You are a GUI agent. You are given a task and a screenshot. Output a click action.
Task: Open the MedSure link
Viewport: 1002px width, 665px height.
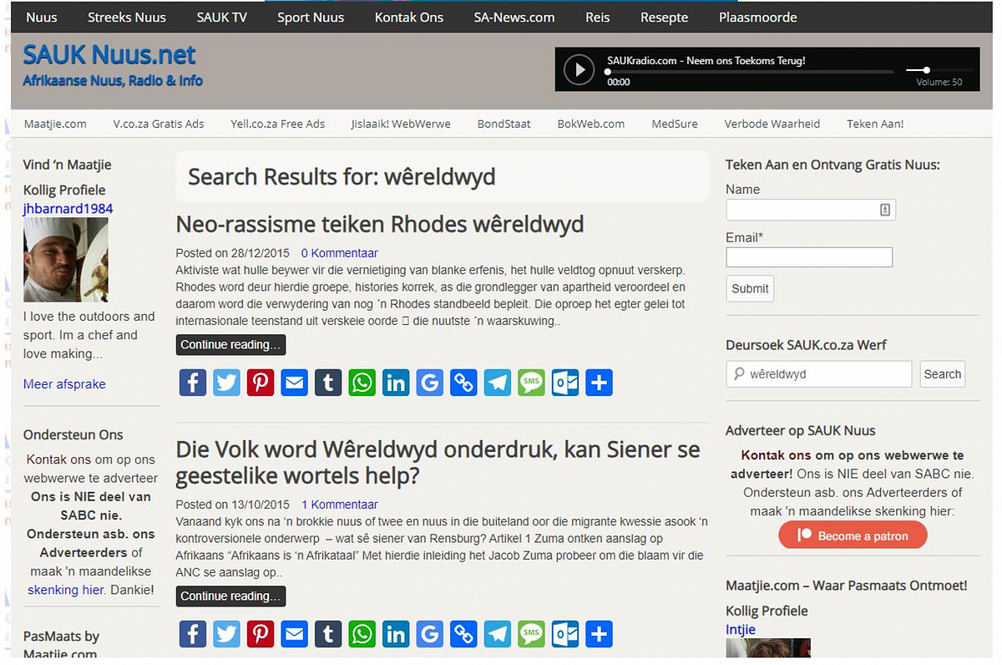pyautogui.click(x=675, y=124)
